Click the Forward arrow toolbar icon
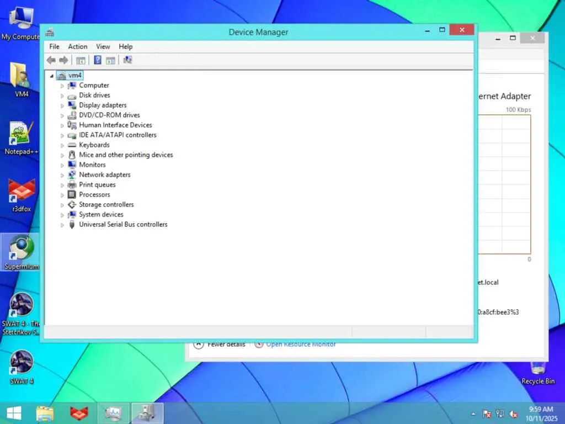This screenshot has height=424, width=565. point(64,60)
